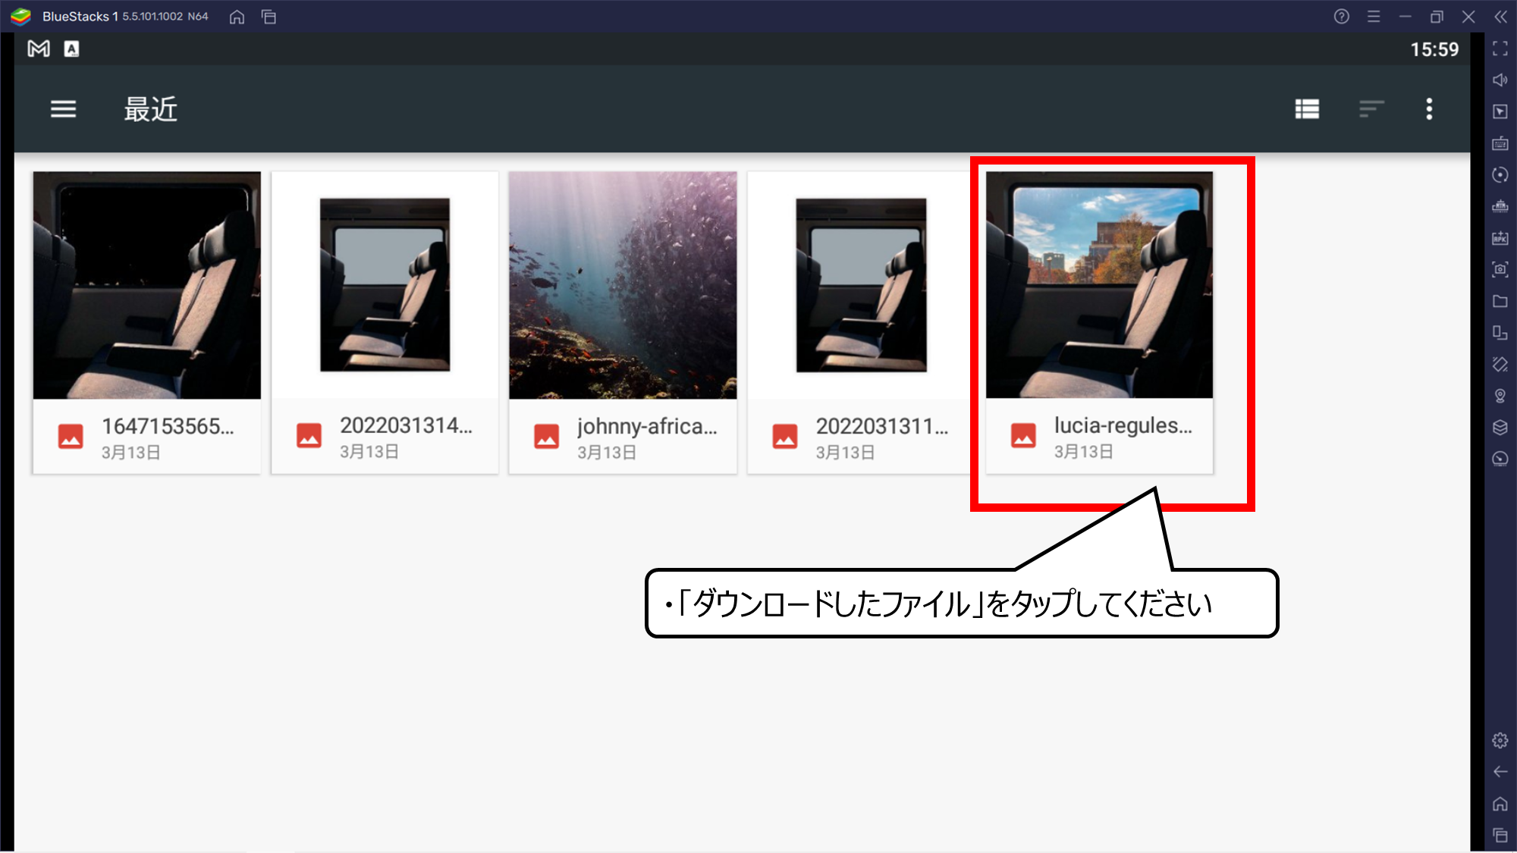Screen dimensions: 1517x853
Task: Open the BlueStacks title bar menu
Action: coord(1374,17)
